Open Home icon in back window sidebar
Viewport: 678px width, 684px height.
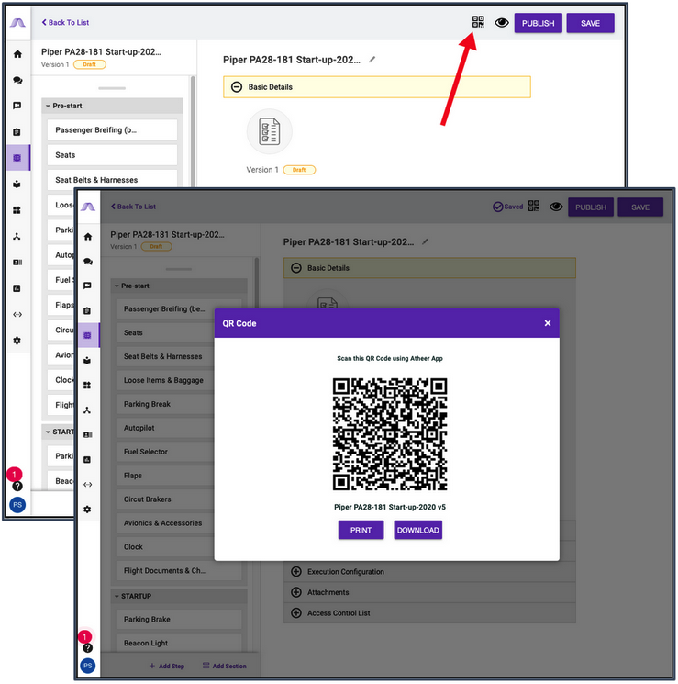pos(17,54)
